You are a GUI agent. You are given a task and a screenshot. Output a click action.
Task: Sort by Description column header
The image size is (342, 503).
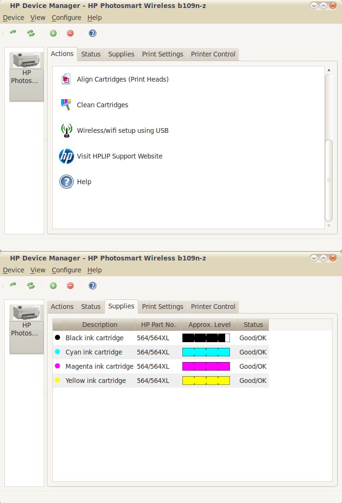click(x=100, y=325)
